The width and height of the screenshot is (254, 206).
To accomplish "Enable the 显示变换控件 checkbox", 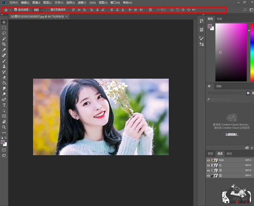I will [x=48, y=10].
